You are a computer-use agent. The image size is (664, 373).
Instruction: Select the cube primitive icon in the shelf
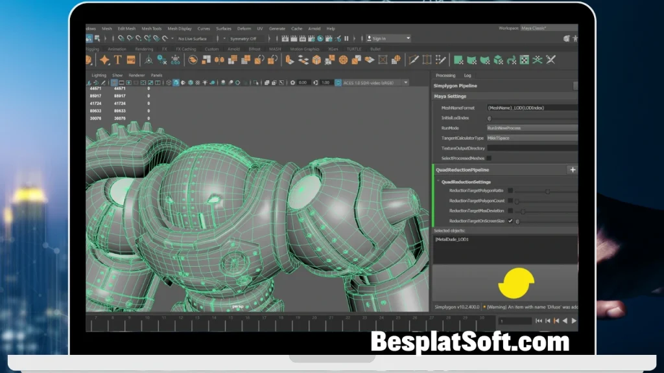pos(316,61)
